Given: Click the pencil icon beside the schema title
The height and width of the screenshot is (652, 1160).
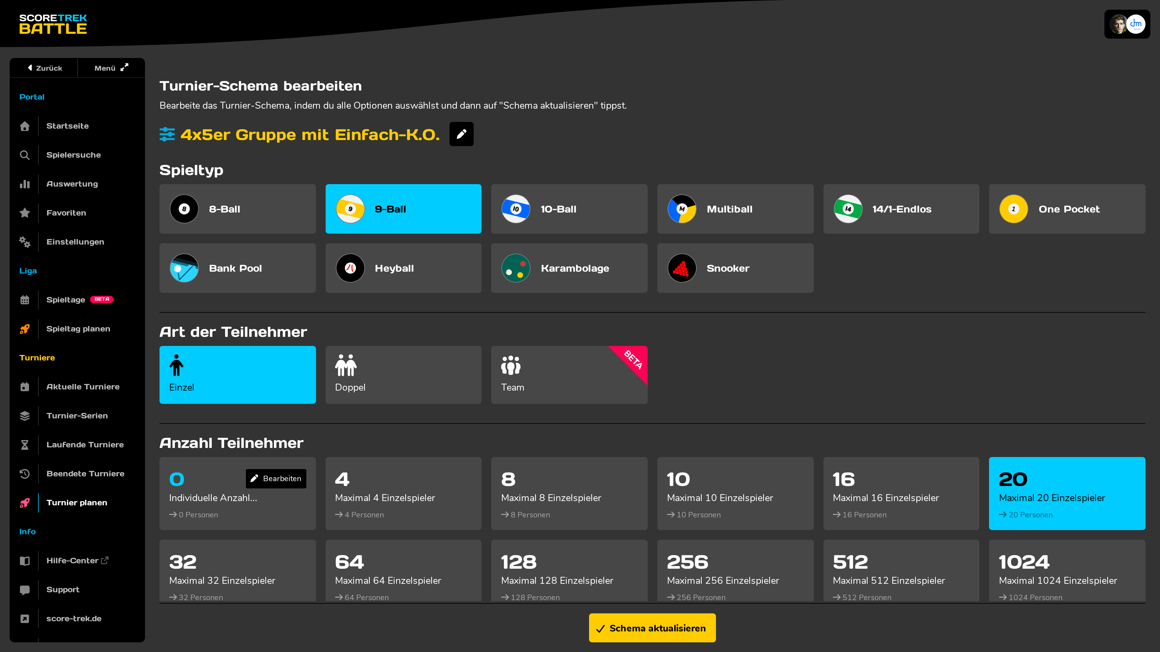Looking at the screenshot, I should pos(461,134).
